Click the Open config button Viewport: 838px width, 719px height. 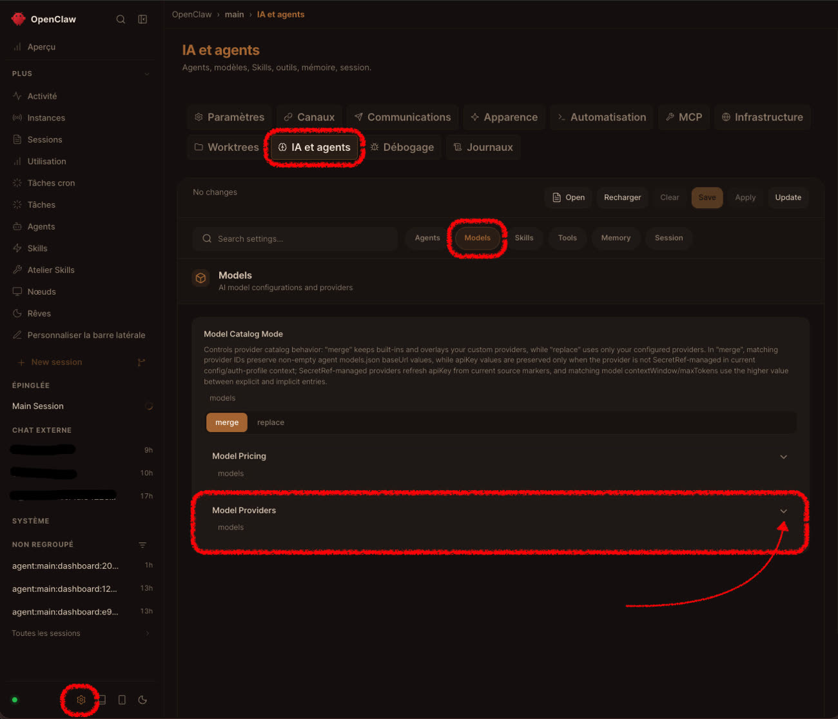(569, 197)
